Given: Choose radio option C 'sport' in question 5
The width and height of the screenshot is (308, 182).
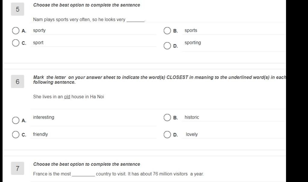Looking at the screenshot, I should pyautogui.click(x=16, y=43).
